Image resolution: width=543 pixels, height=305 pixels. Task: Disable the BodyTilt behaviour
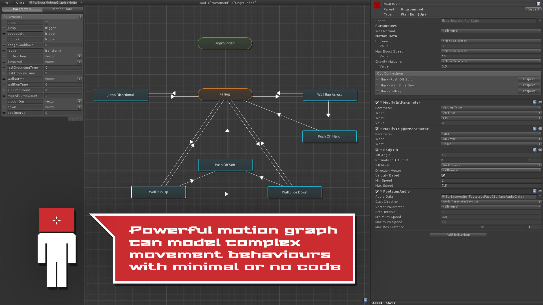pos(377,150)
